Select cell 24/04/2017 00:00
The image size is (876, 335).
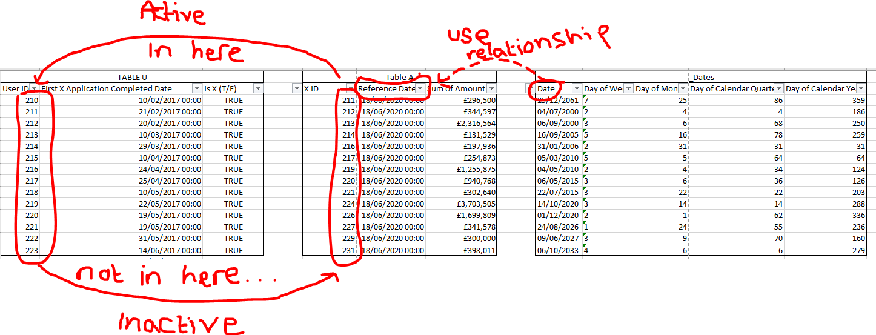pyautogui.click(x=121, y=169)
